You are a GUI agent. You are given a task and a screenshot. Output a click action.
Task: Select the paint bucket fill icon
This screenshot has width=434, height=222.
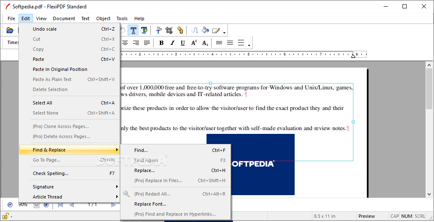point(205,30)
